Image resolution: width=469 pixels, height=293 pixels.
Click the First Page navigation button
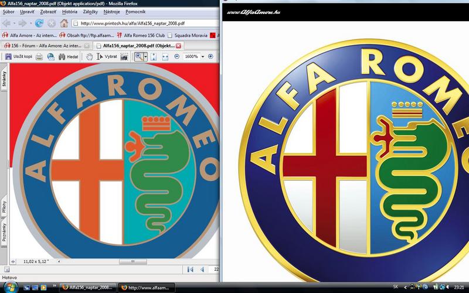tap(190, 270)
